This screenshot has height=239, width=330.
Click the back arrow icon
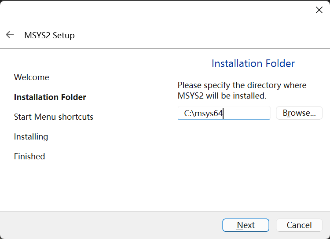[10, 35]
